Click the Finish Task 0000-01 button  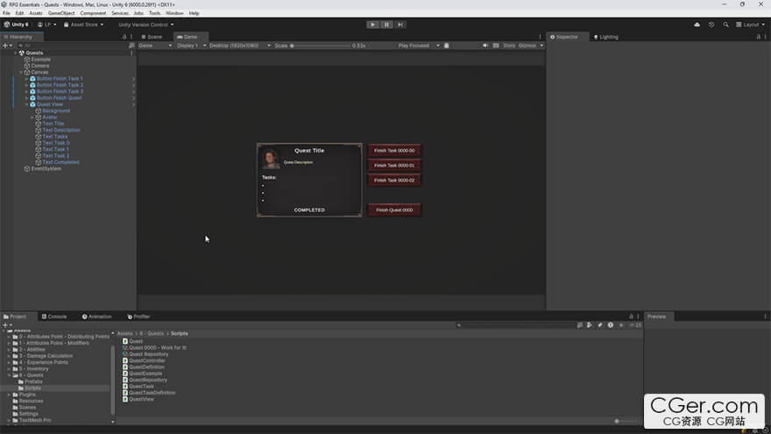pos(394,165)
